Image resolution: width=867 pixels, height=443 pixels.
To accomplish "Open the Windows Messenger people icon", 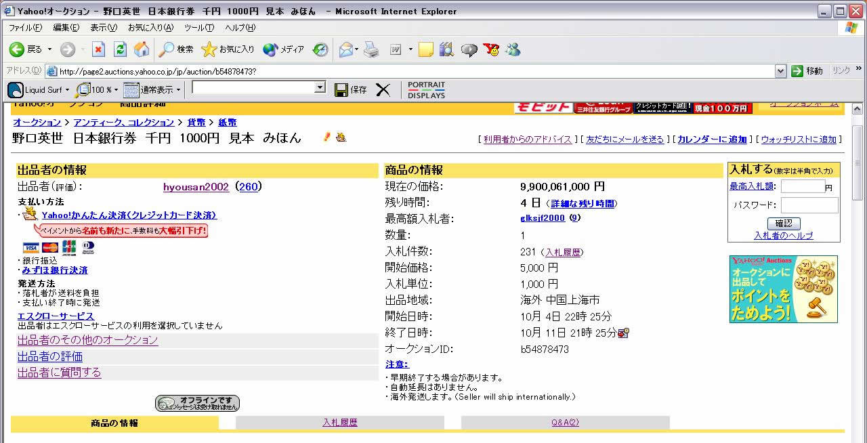I will pos(513,49).
